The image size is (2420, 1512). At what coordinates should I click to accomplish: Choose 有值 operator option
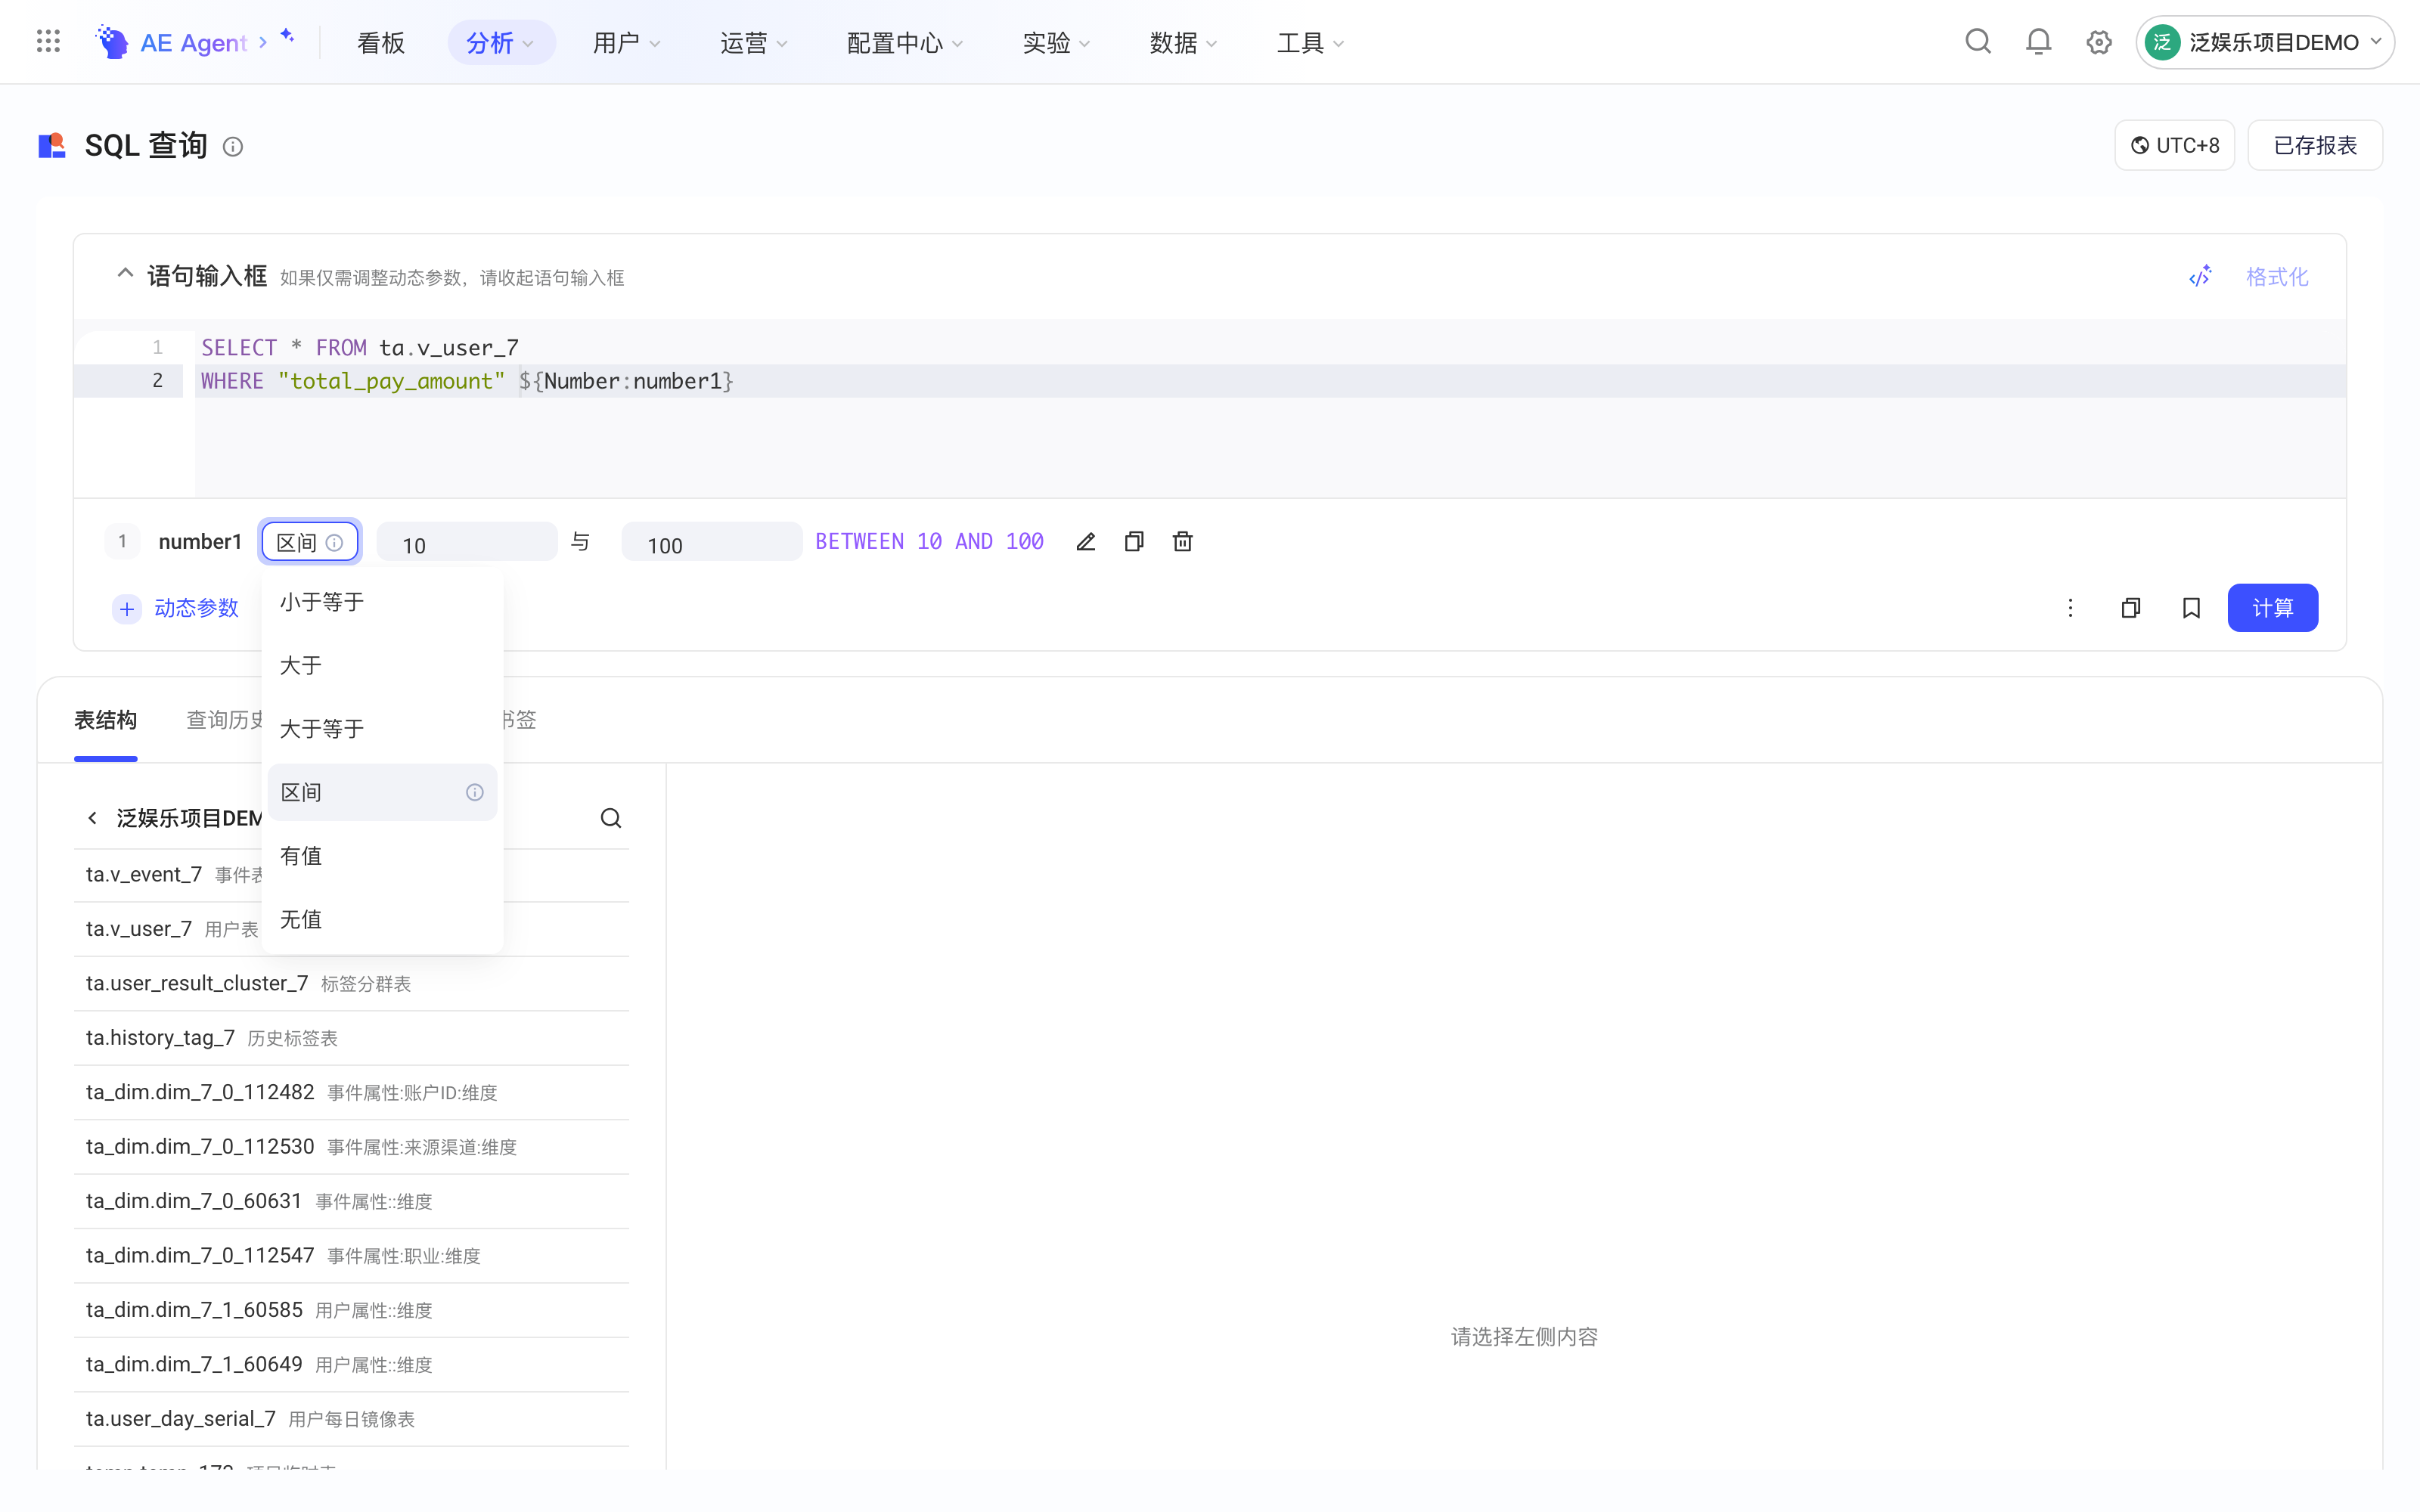pos(382,856)
